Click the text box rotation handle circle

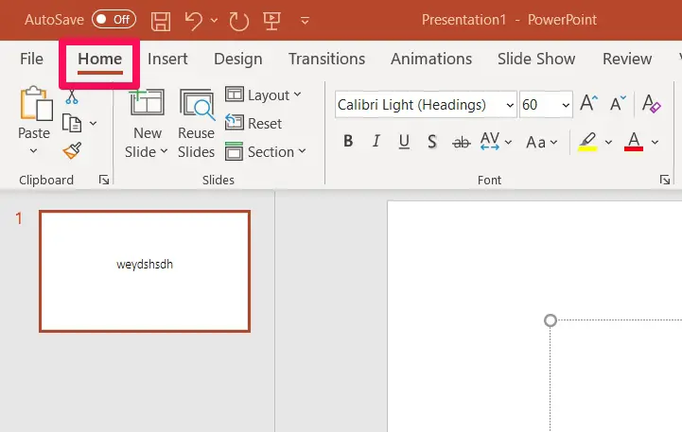pos(551,320)
